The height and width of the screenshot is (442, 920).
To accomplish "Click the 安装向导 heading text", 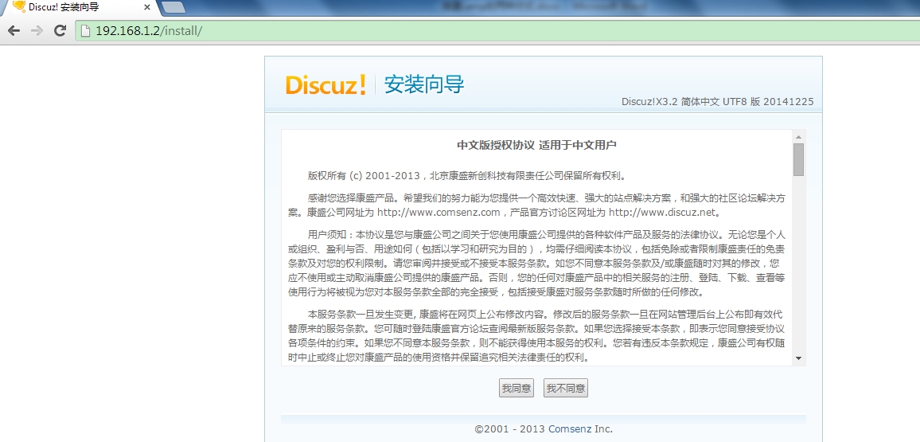I will point(423,84).
